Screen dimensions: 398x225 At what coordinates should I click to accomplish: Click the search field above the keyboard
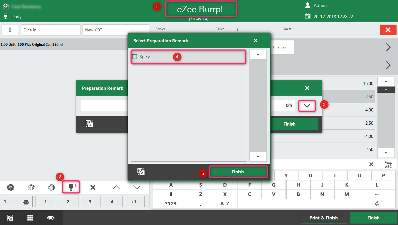317,164
